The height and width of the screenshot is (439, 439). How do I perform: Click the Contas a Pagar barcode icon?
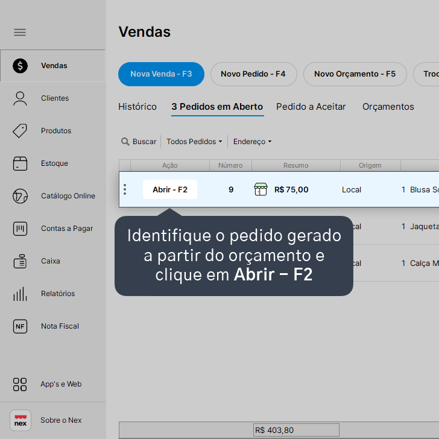[x=20, y=229]
